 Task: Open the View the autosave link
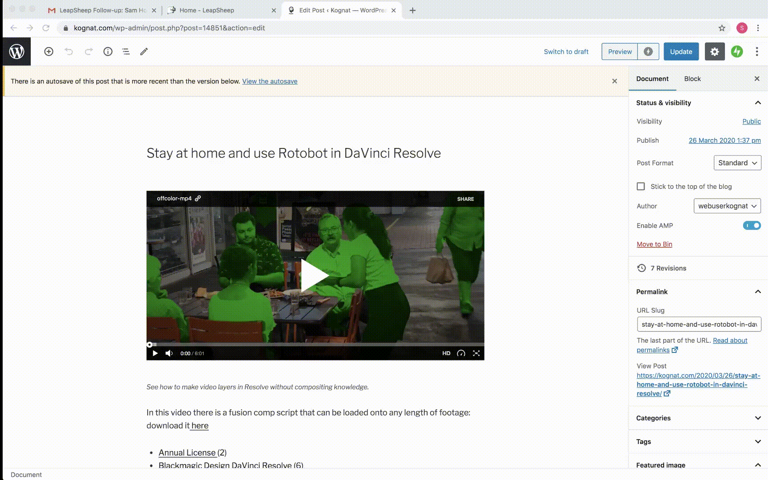[x=269, y=81]
